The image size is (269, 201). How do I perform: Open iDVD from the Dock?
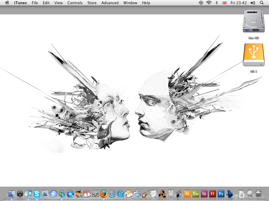(x=70, y=194)
